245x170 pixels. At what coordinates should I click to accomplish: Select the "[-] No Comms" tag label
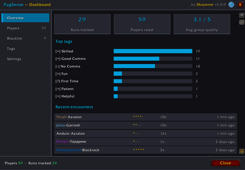(x=68, y=66)
